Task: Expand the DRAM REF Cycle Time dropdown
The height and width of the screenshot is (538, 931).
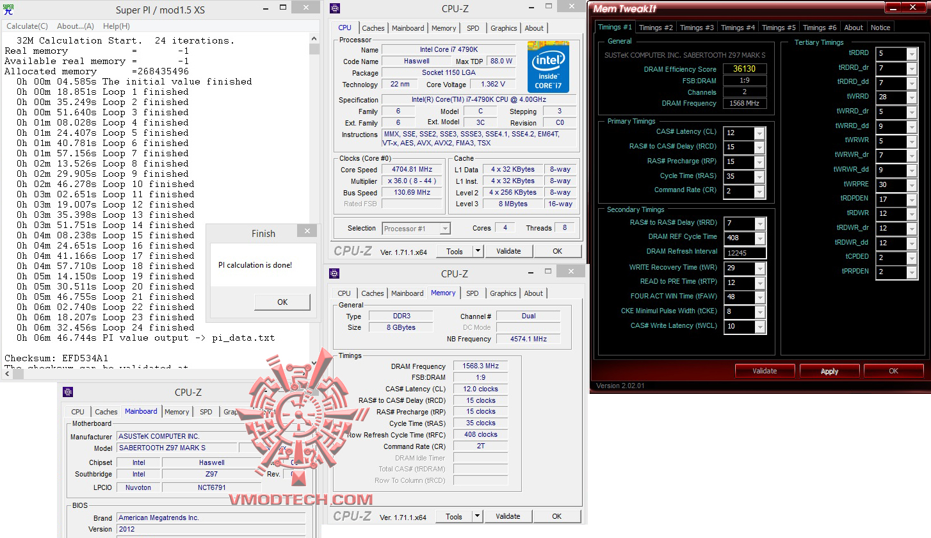Action: pyautogui.click(x=759, y=238)
